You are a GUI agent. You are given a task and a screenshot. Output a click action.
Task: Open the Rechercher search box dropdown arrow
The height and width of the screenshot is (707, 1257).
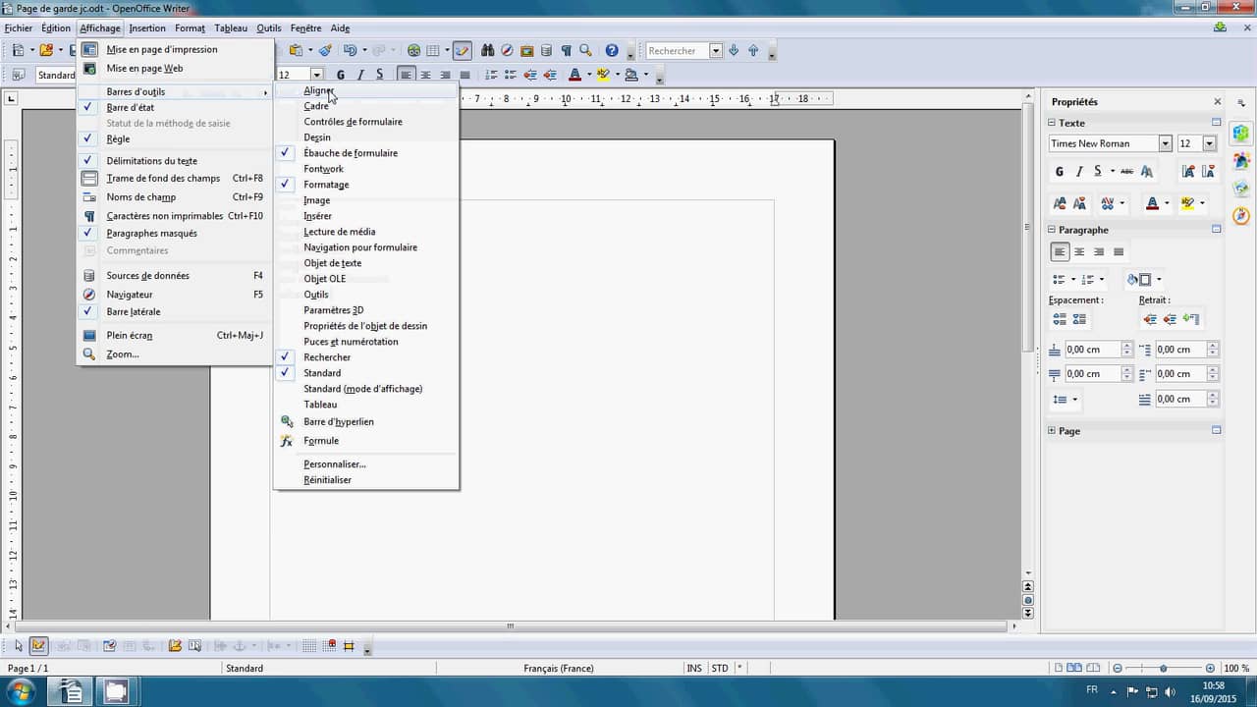(716, 50)
